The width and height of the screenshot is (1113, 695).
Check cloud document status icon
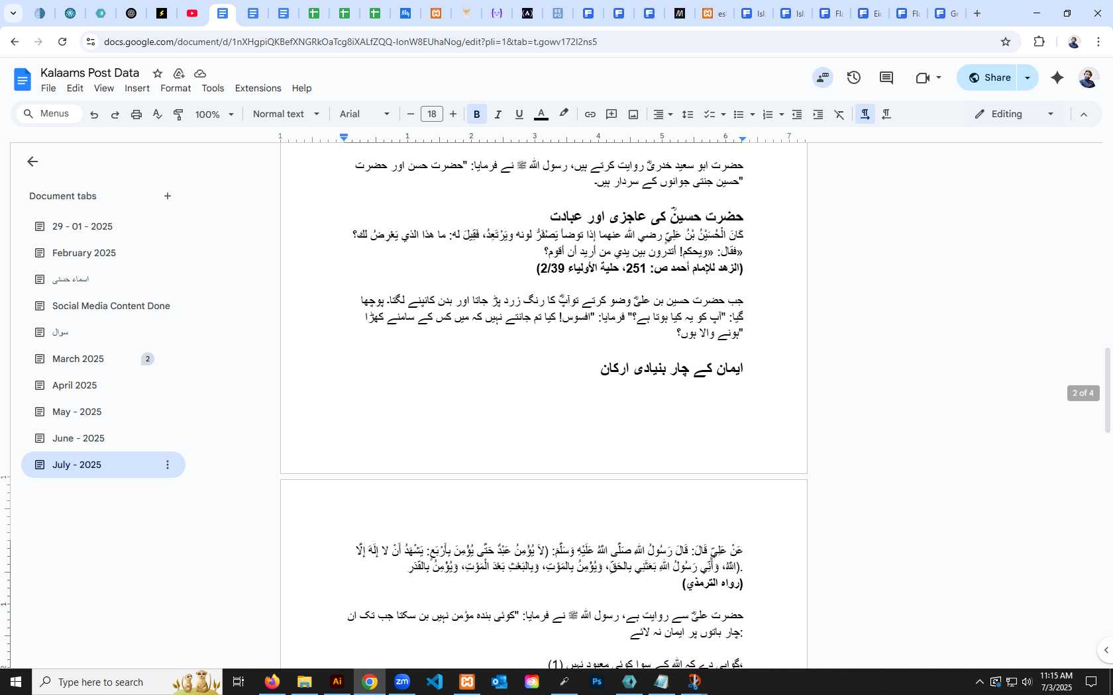(200, 73)
